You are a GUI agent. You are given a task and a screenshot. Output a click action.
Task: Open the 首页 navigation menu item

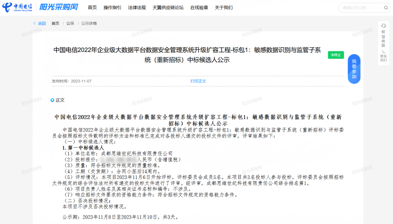92,8
